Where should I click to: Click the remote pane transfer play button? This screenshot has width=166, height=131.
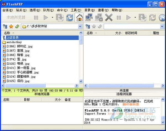coord(129,18)
